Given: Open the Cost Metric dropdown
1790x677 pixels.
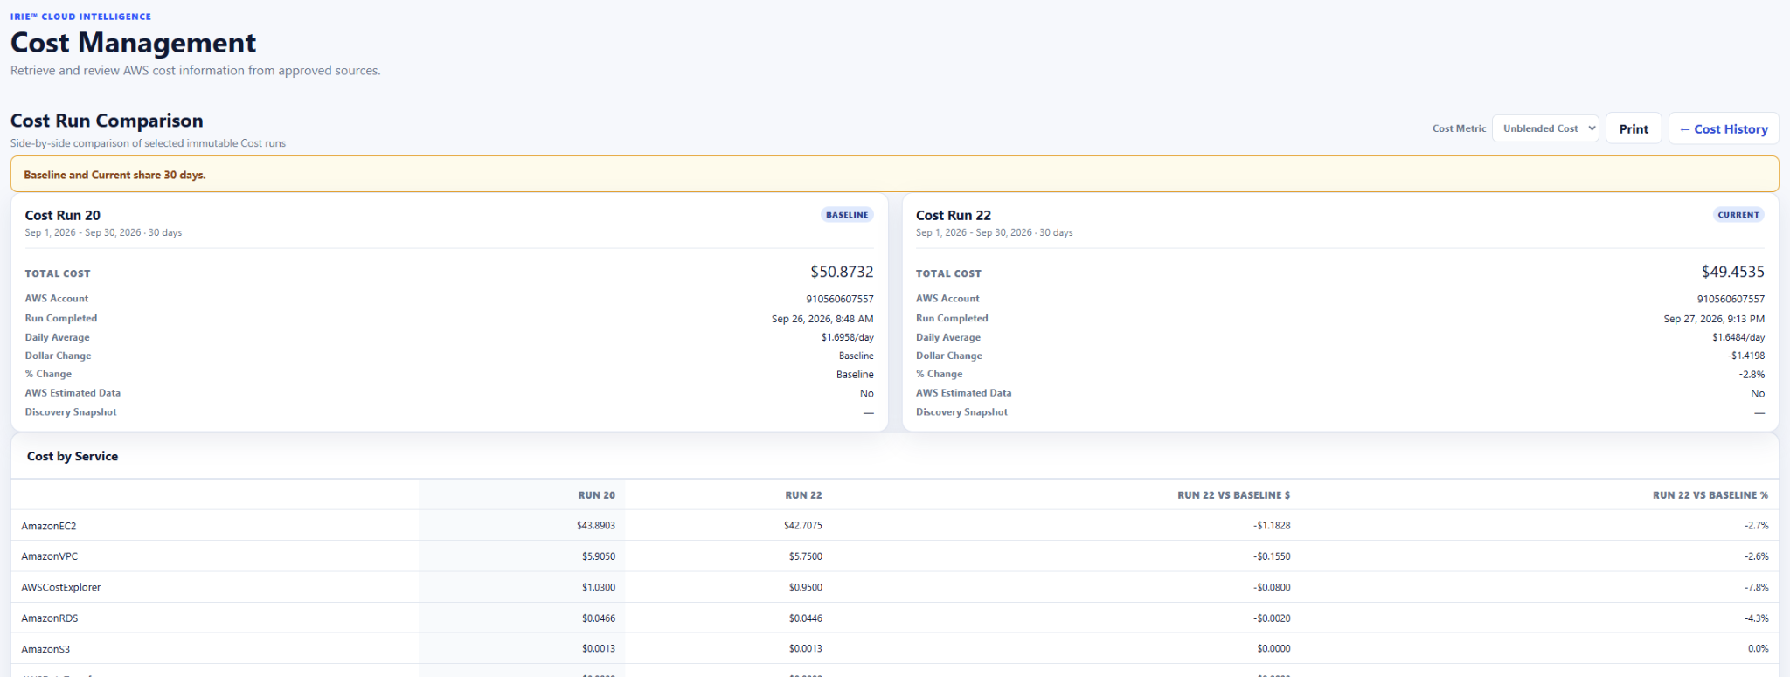Looking at the screenshot, I should point(1545,128).
